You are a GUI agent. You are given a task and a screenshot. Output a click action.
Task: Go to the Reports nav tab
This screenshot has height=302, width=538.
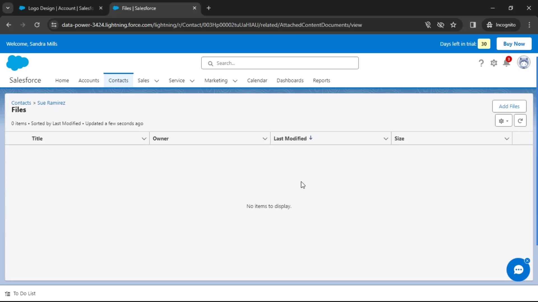click(x=321, y=81)
